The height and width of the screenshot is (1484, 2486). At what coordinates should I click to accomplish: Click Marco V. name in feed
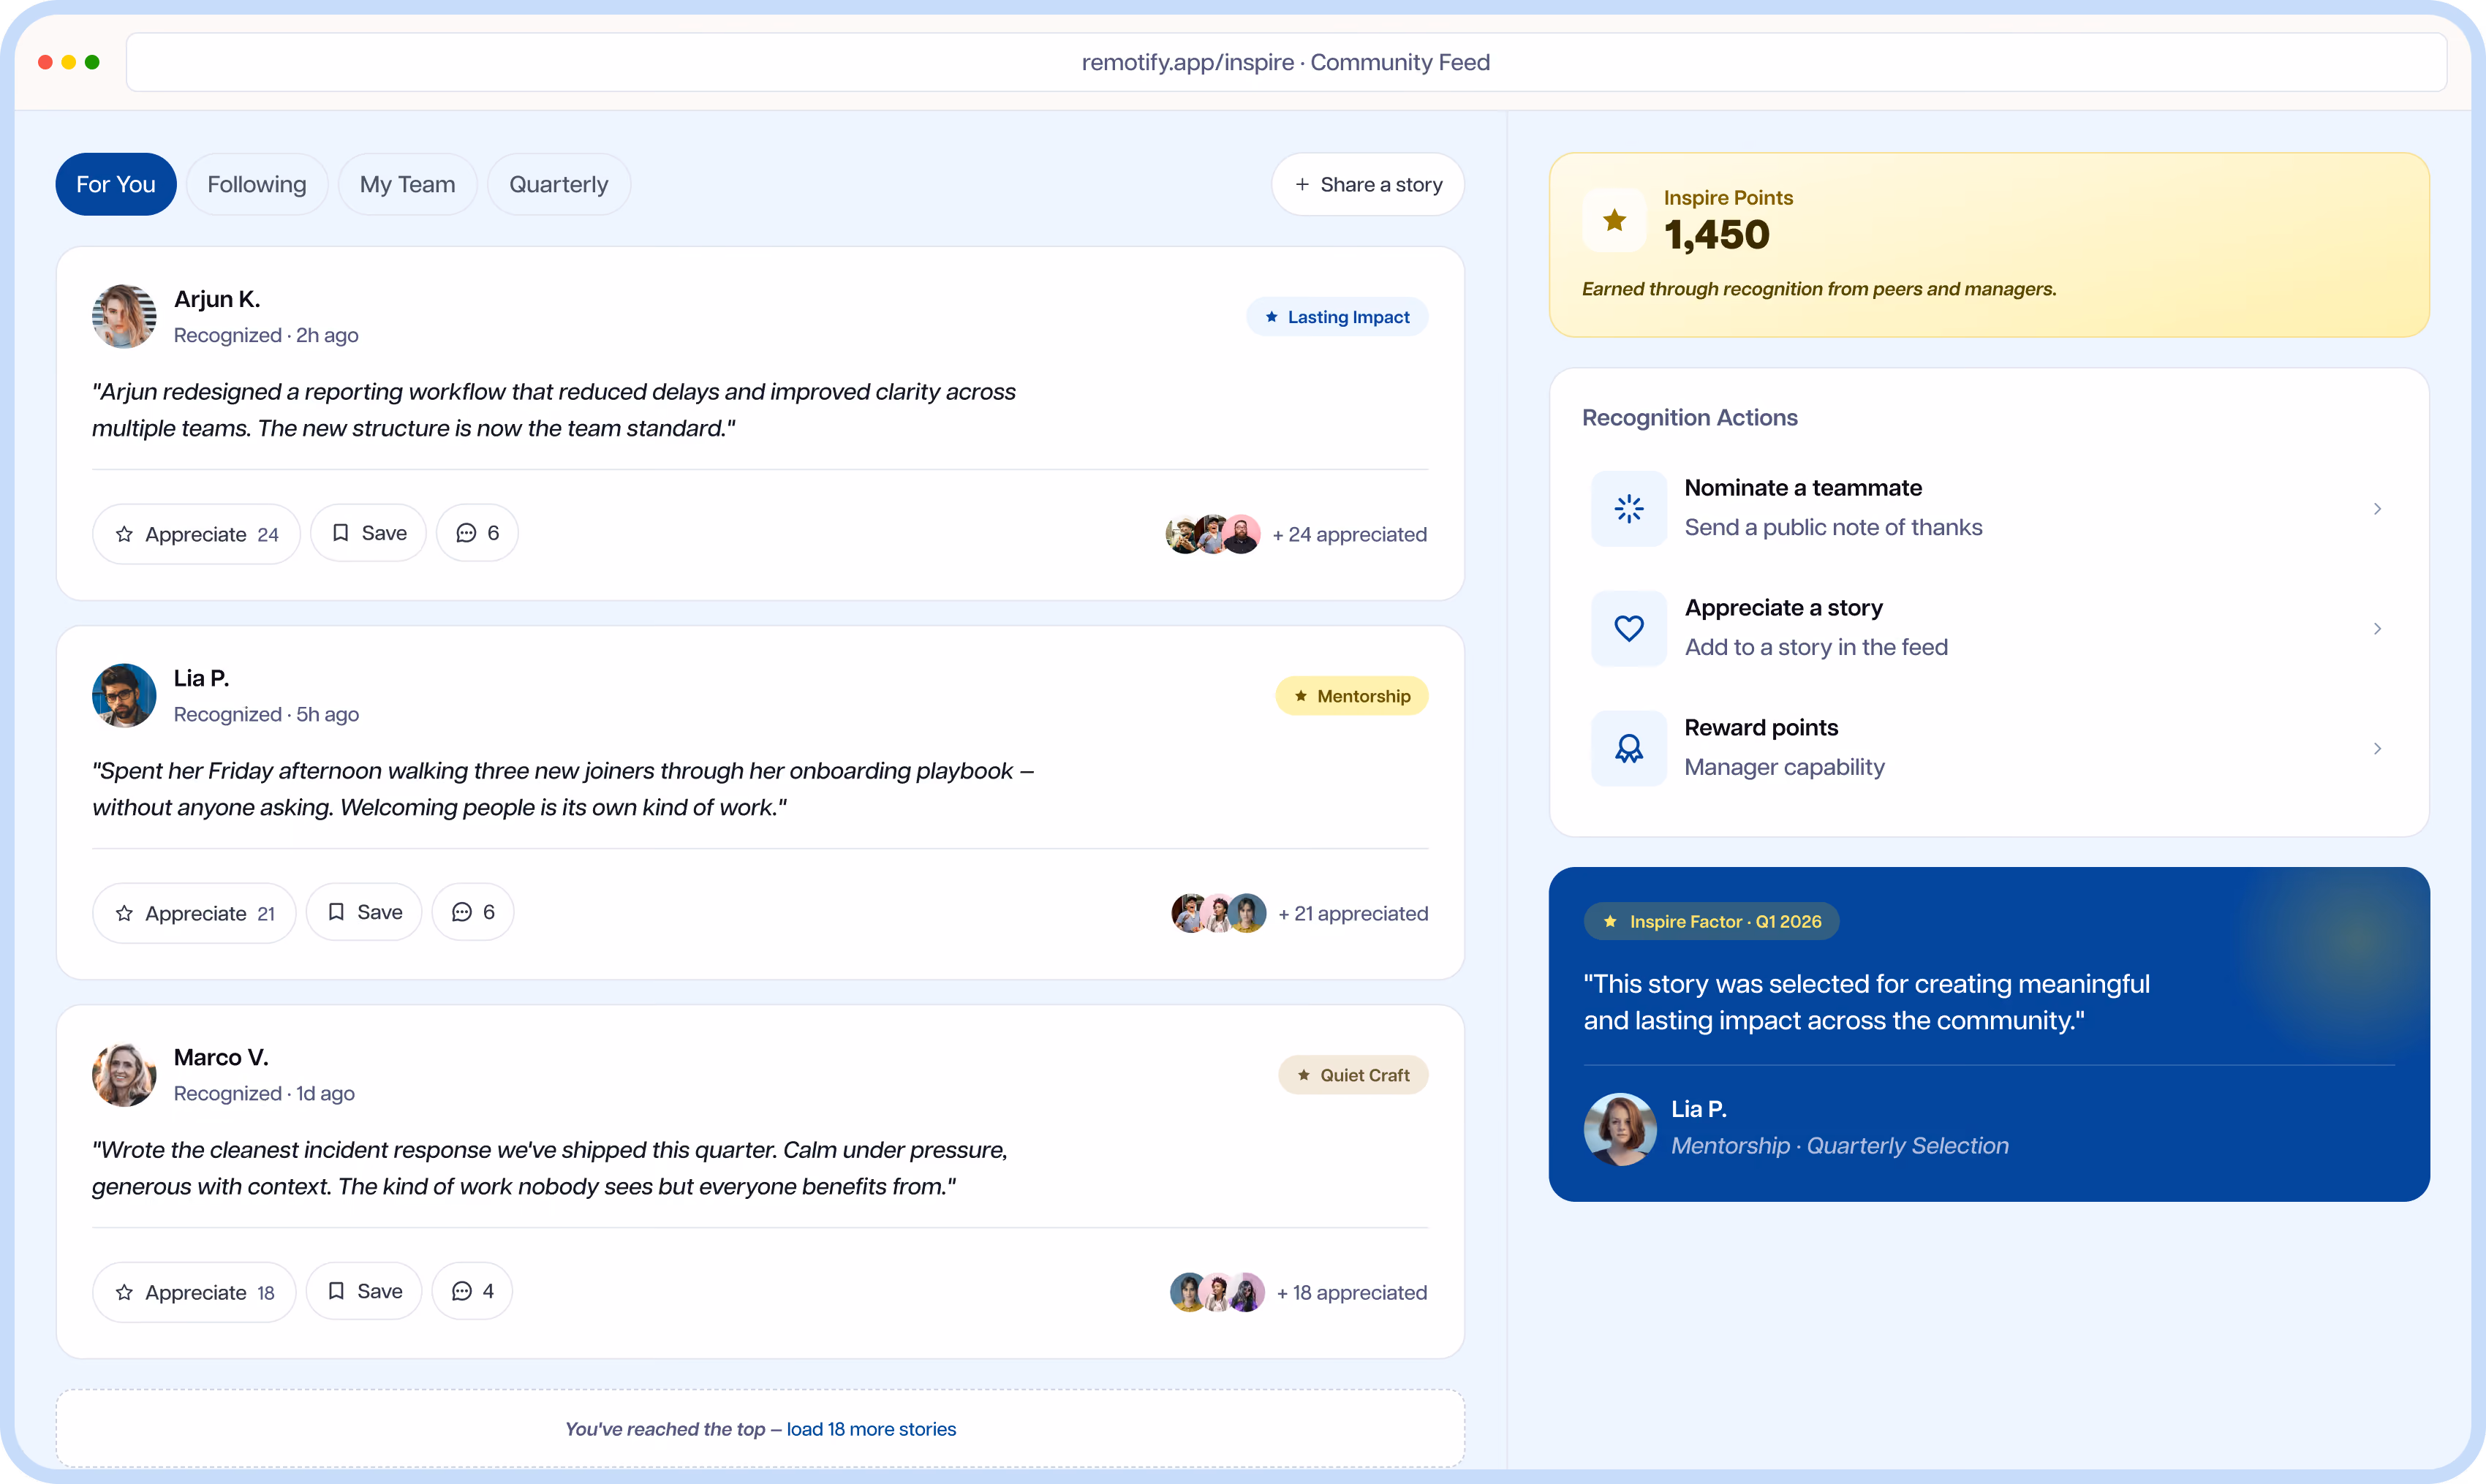pyautogui.click(x=221, y=1057)
